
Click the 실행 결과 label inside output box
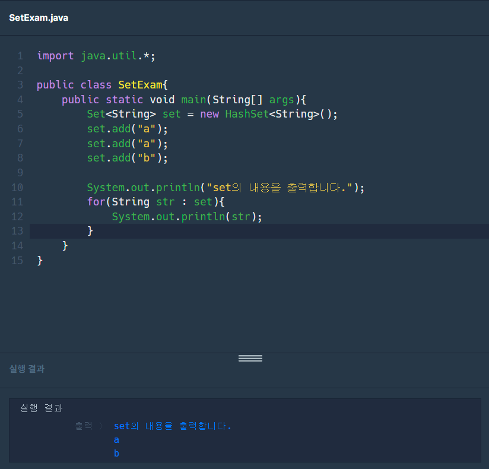tap(42, 408)
